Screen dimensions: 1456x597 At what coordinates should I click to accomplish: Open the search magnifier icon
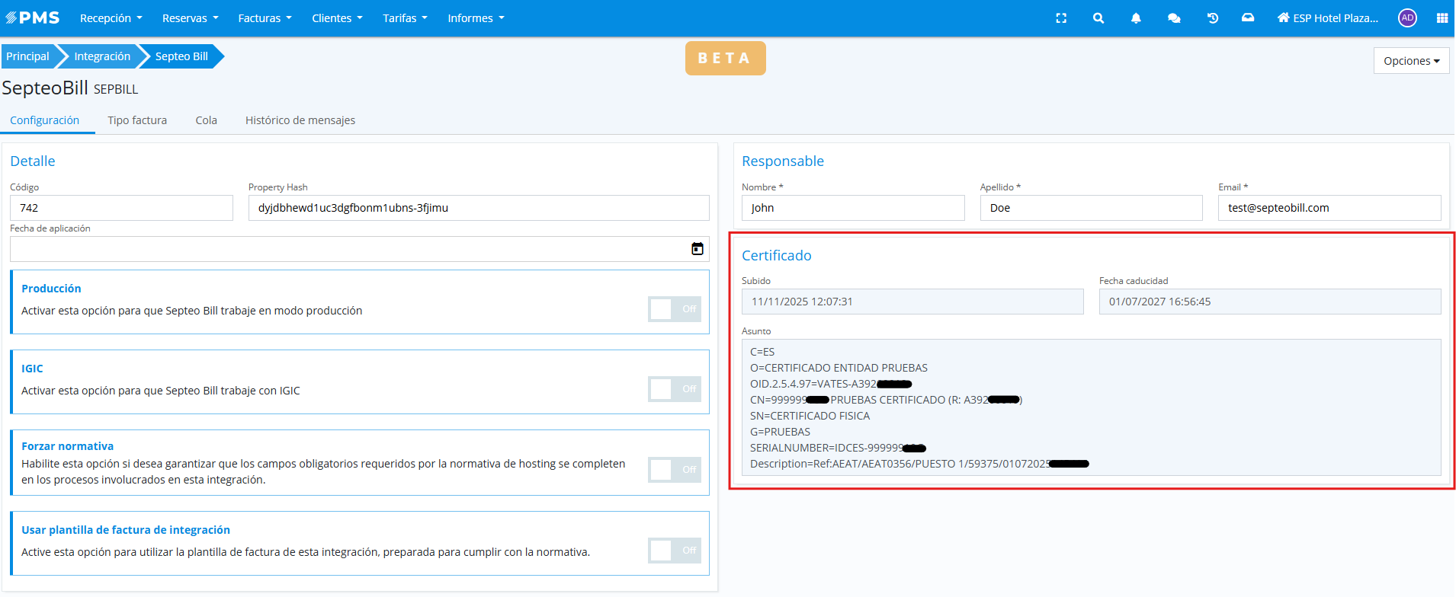(x=1098, y=18)
